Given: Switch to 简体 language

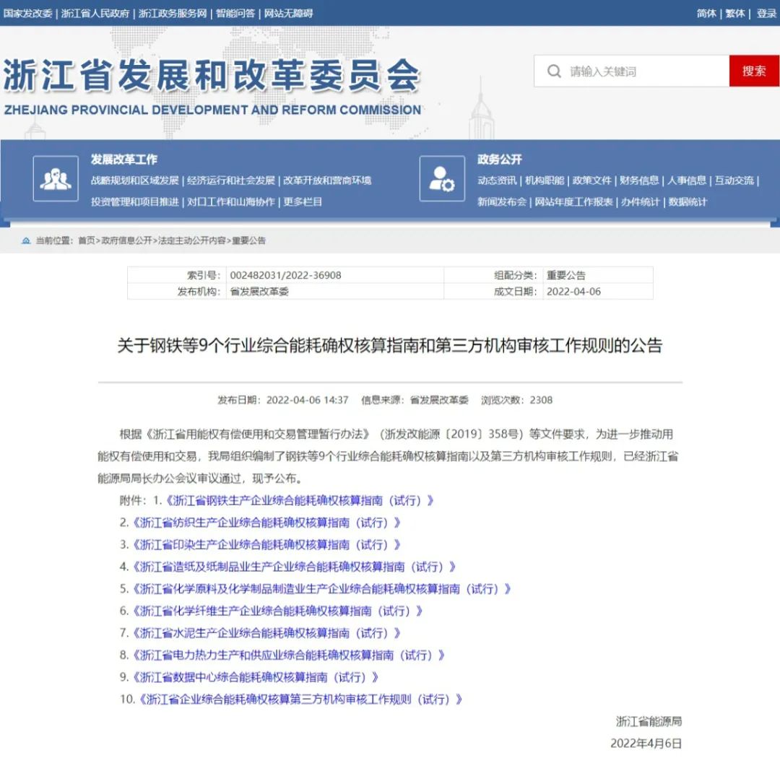Looking at the screenshot, I should click(706, 14).
